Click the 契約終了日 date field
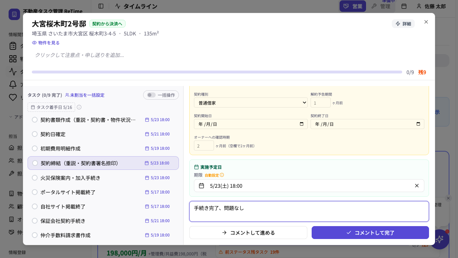The height and width of the screenshot is (258, 458). click(367, 124)
